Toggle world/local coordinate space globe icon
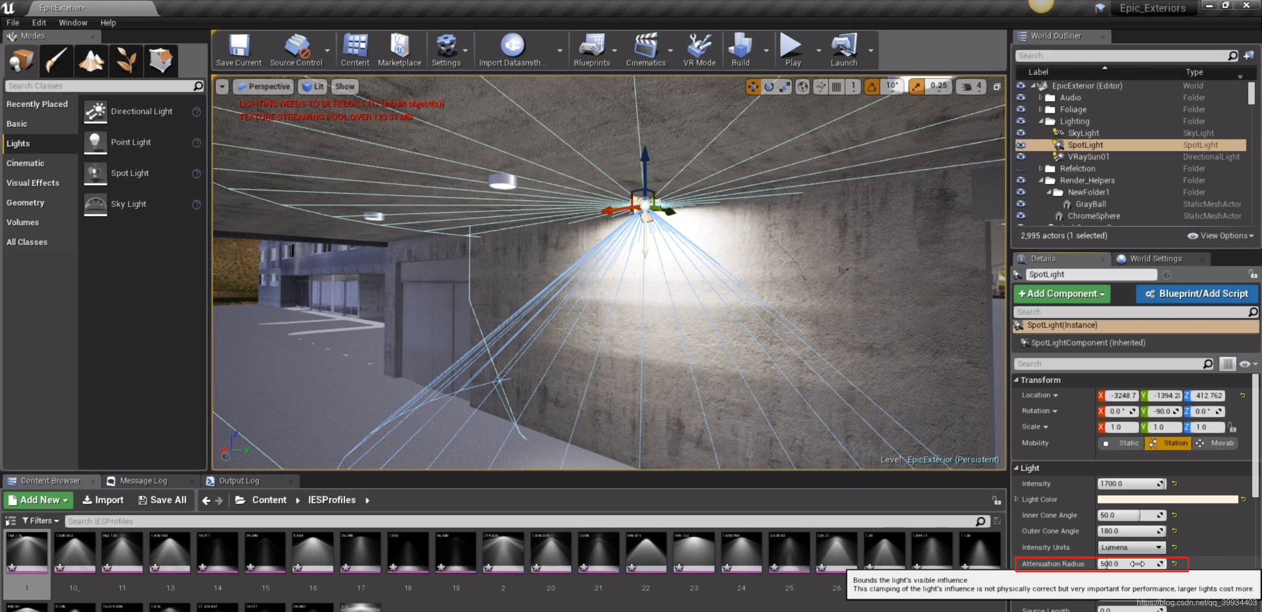Screen dimensions: 1262x612 point(803,87)
